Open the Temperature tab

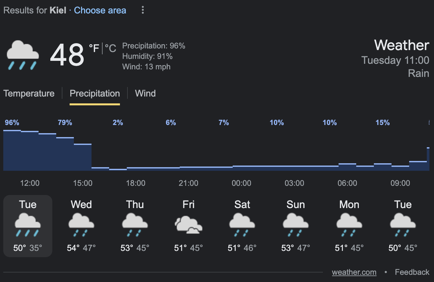tap(29, 94)
